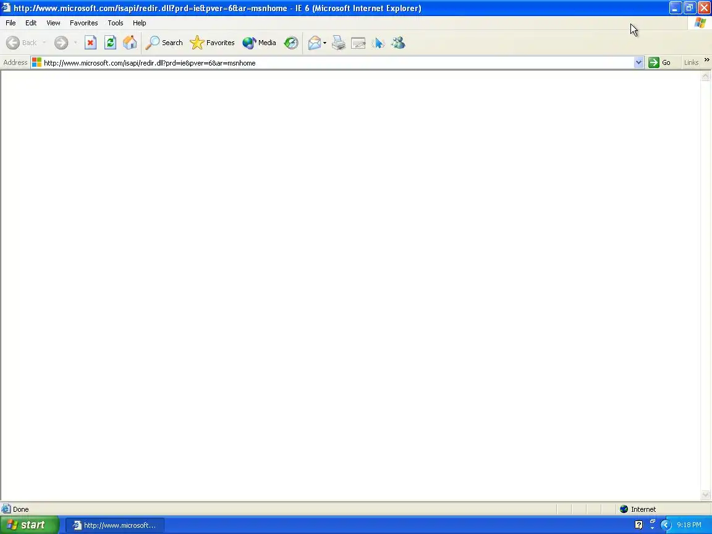Open the Back history dropdown arrow

(44, 43)
